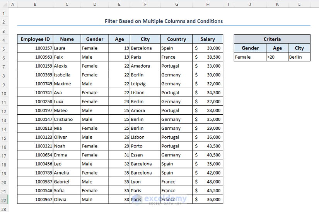319x212 pixels.
Task: Select row 22 header
Action: (x=4, y=200)
